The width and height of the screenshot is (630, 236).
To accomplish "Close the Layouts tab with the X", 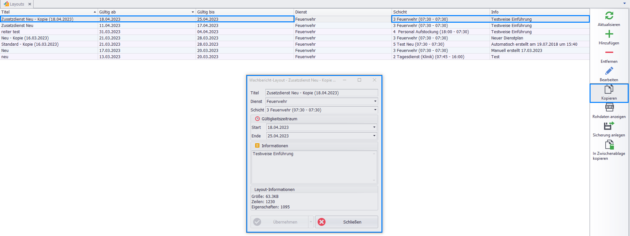I will [30, 4].
